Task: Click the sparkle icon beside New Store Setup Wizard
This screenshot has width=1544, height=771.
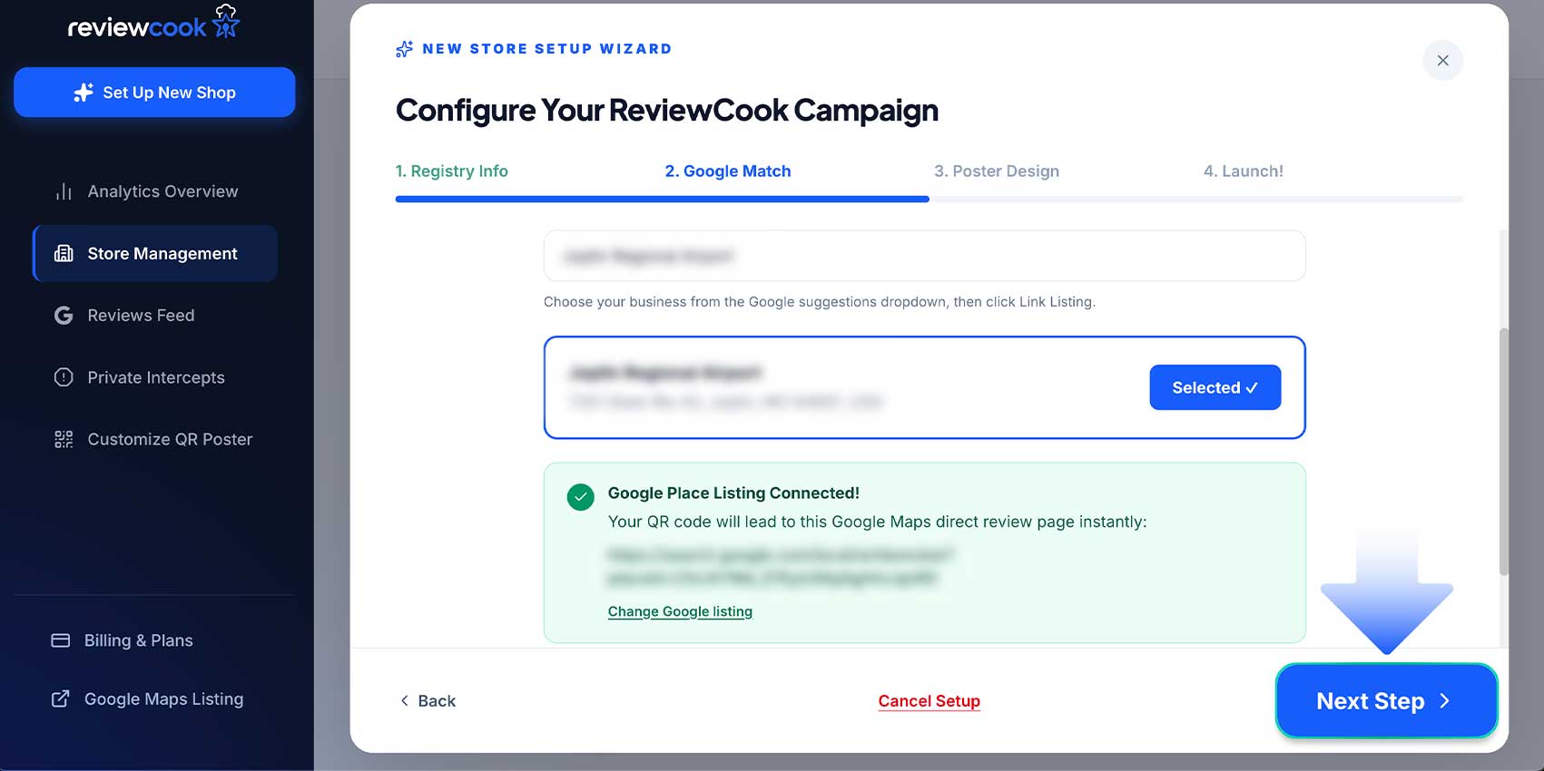Action: pyautogui.click(x=405, y=49)
